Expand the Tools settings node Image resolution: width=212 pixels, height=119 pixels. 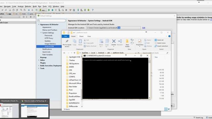(39, 68)
